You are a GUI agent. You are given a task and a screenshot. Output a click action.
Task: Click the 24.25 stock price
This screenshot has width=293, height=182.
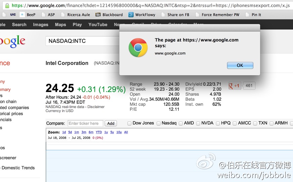click(x=60, y=88)
